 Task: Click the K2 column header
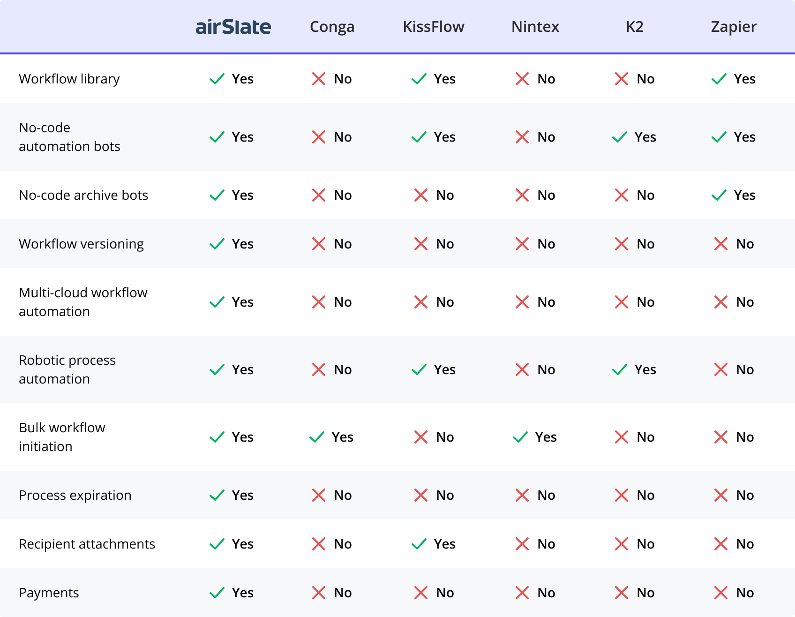pos(635,27)
